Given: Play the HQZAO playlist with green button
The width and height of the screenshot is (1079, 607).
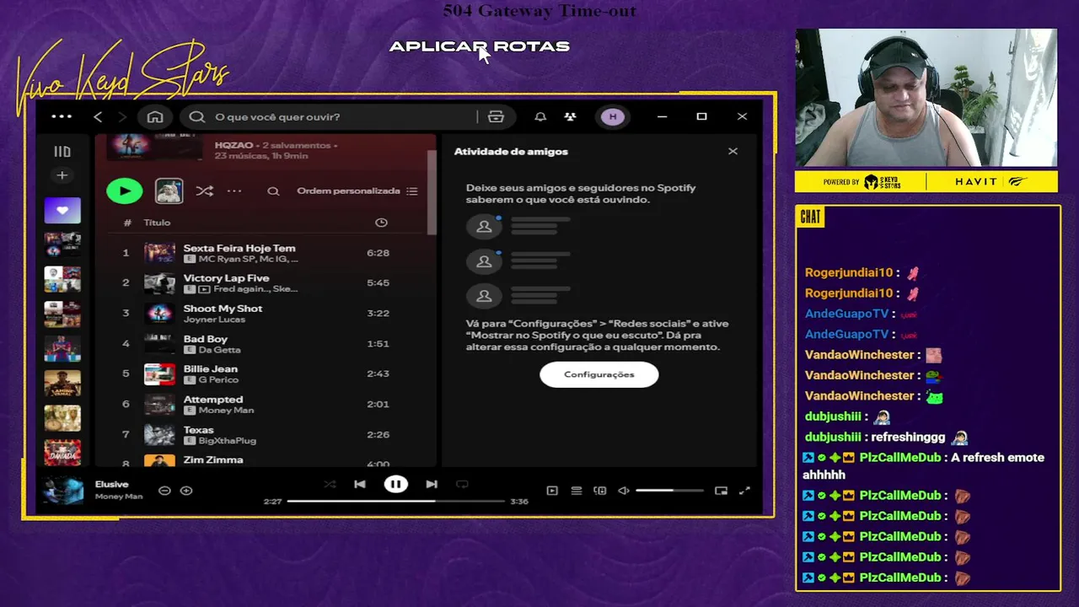Looking at the screenshot, I should [x=125, y=191].
